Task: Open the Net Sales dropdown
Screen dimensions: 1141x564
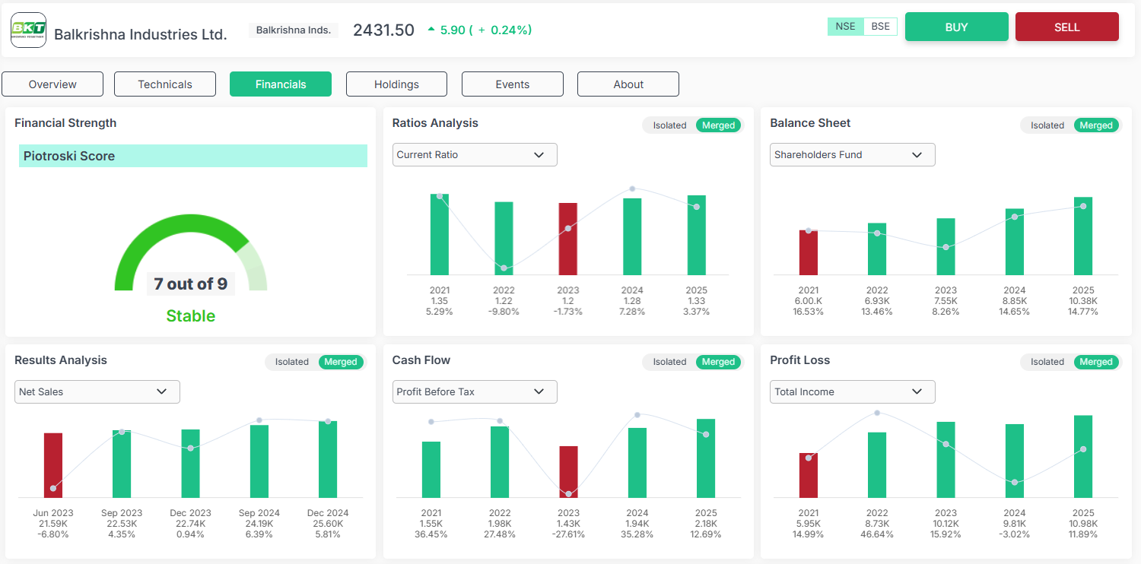Action: click(x=97, y=391)
